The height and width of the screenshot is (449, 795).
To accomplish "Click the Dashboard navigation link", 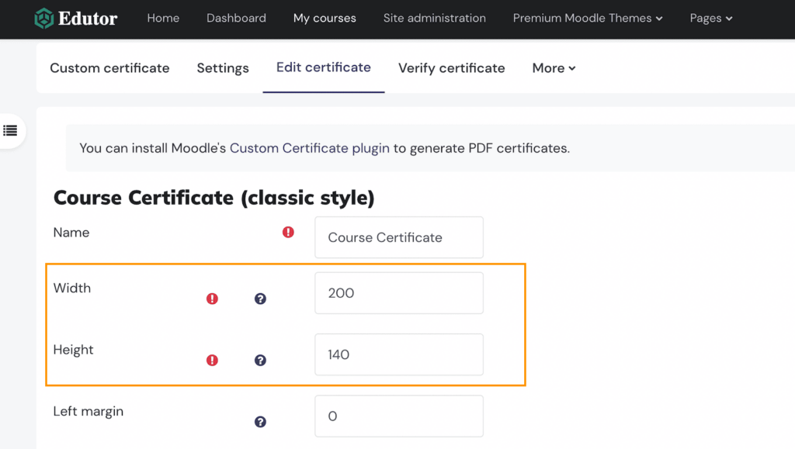I will 236,18.
